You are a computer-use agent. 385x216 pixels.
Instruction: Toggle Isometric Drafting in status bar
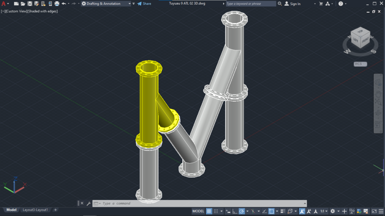pyautogui.click(x=253, y=211)
